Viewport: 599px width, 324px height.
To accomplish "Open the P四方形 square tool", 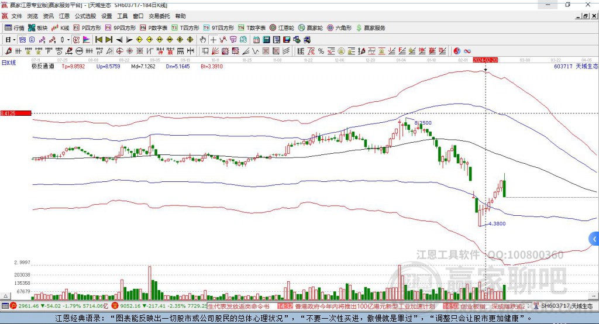I will coord(87,28).
